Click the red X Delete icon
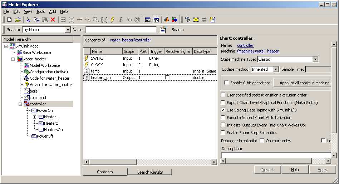Screen dimensions: 339x184 click(x=53, y=20)
